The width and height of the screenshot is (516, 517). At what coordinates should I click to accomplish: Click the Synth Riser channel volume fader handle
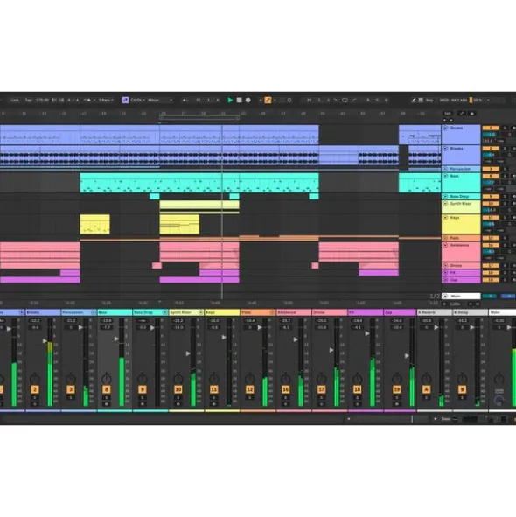(x=188, y=353)
